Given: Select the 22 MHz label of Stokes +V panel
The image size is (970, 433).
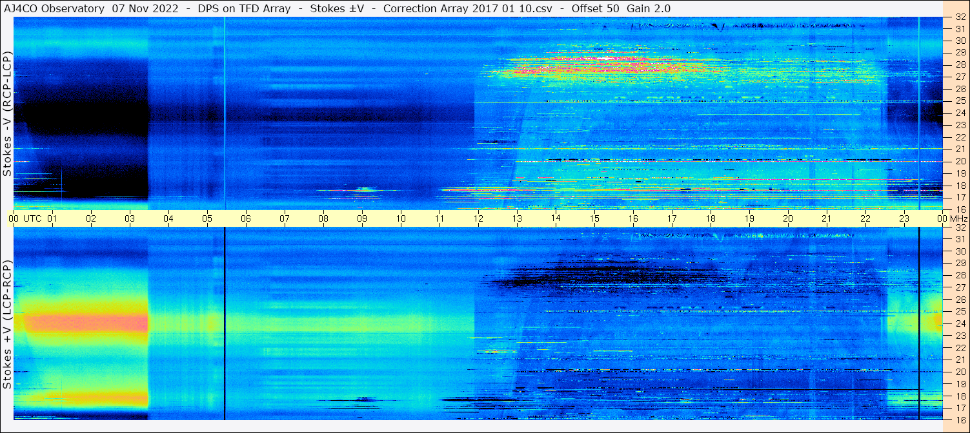Looking at the screenshot, I should pos(960,347).
